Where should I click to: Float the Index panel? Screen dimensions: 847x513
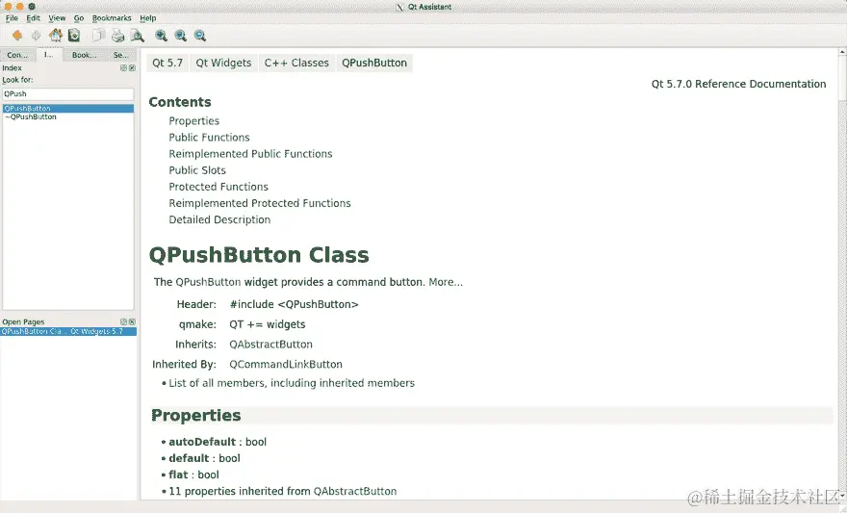coord(123,68)
